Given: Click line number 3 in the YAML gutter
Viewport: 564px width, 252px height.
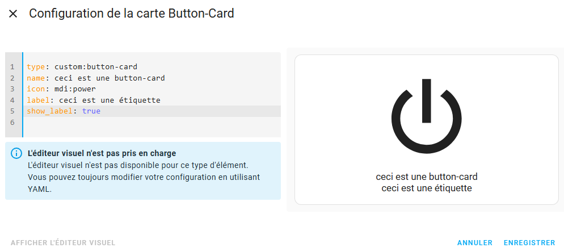Looking at the screenshot, I should click(12, 89).
